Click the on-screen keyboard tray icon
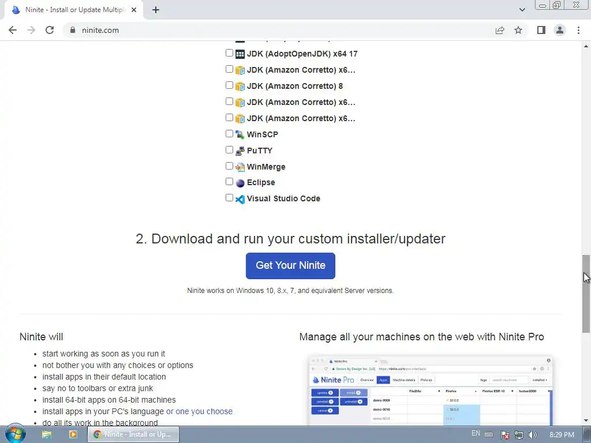Viewport: 591px width, 443px height. point(489,434)
